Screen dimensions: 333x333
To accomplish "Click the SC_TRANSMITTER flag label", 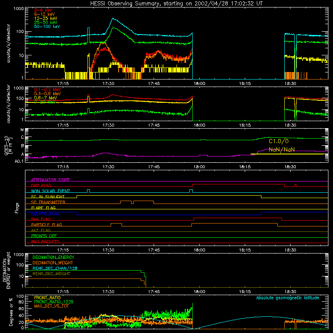I will point(48,202).
